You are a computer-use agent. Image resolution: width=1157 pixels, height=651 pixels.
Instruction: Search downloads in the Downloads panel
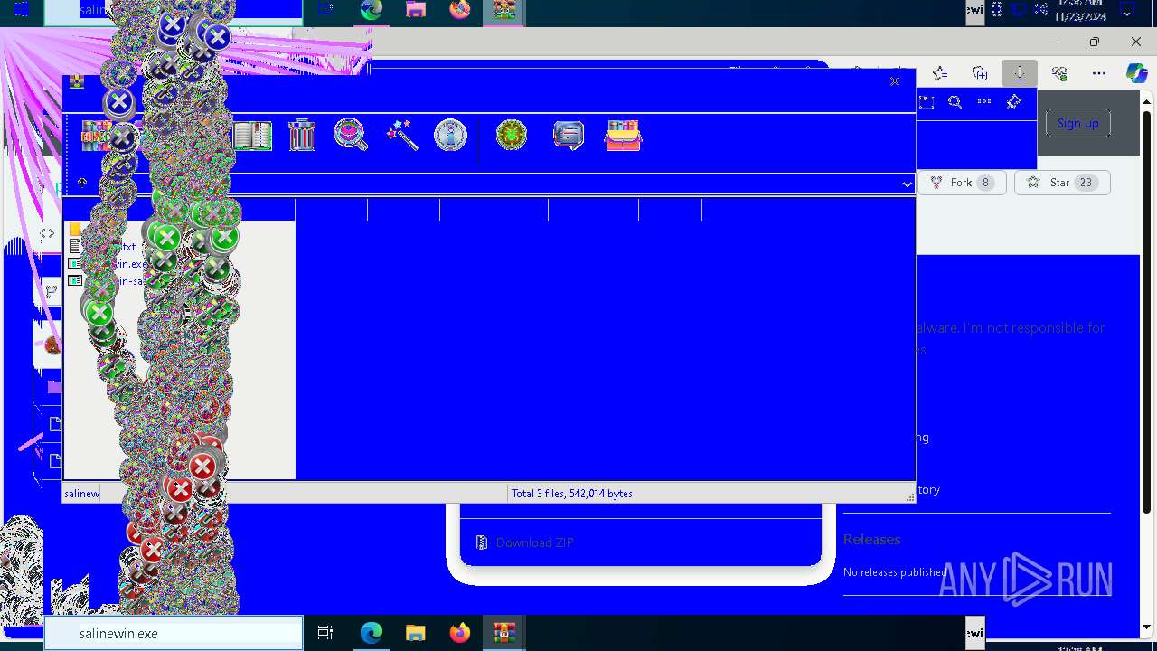coord(955,102)
